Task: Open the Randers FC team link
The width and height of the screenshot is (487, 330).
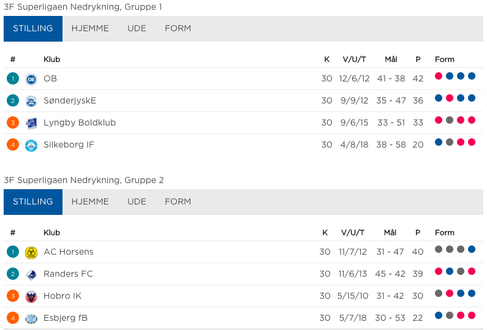Action: [x=68, y=274]
